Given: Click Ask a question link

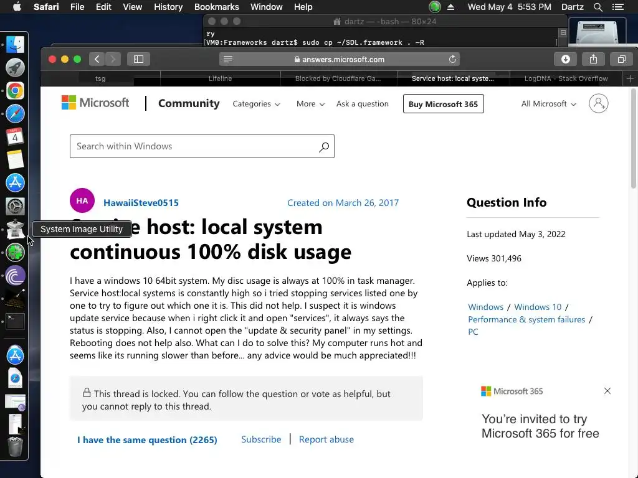Looking at the screenshot, I should [x=362, y=104].
